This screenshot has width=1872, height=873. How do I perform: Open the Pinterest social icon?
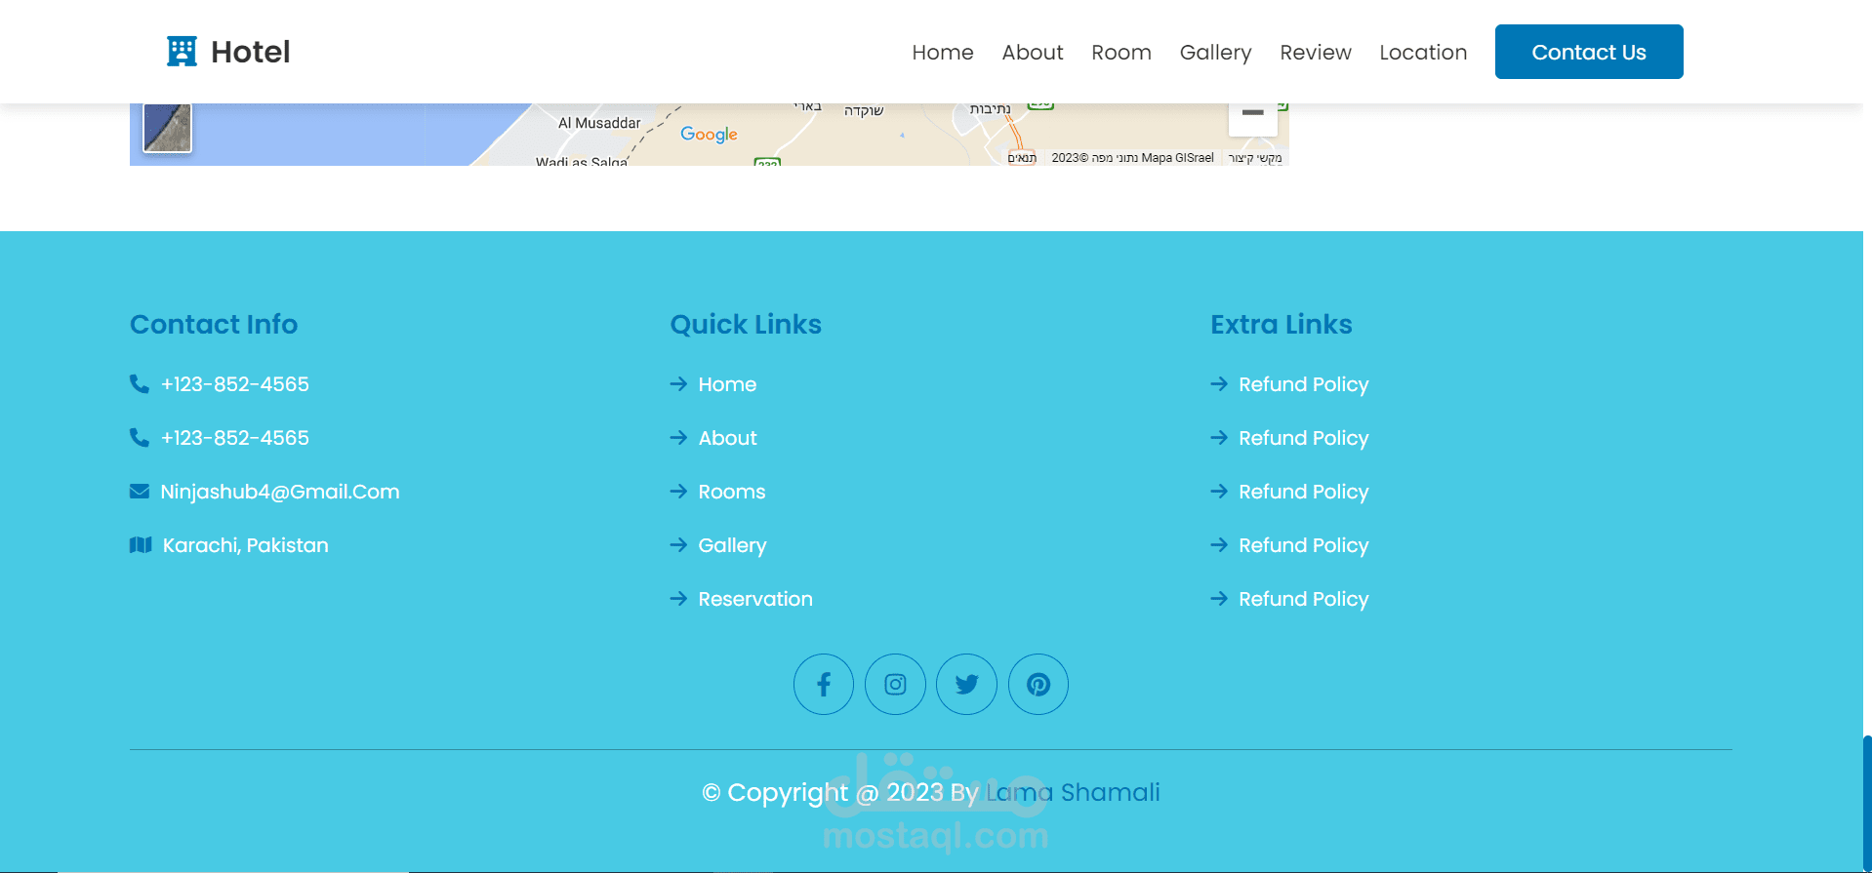1038,684
